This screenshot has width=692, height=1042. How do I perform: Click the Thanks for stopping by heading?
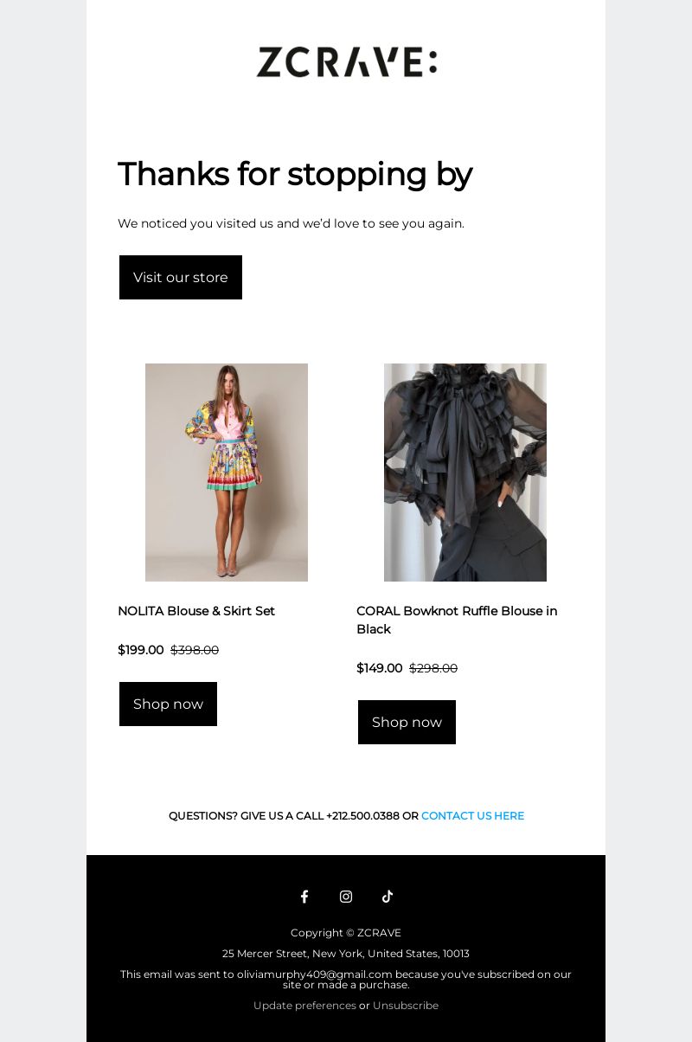[295, 174]
